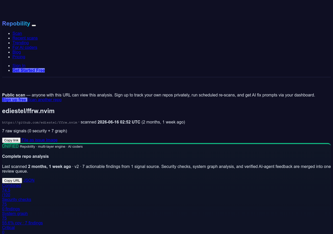Click Get Started Free

[x=29, y=70]
